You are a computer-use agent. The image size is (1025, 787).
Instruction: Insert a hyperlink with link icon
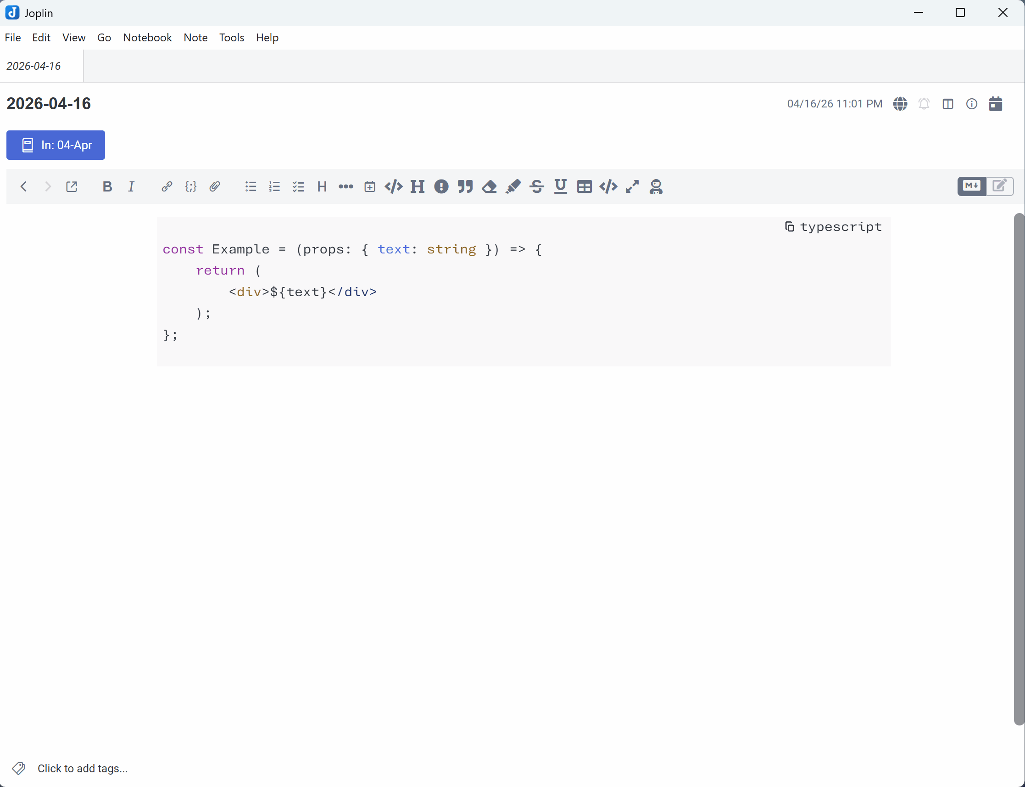click(167, 186)
